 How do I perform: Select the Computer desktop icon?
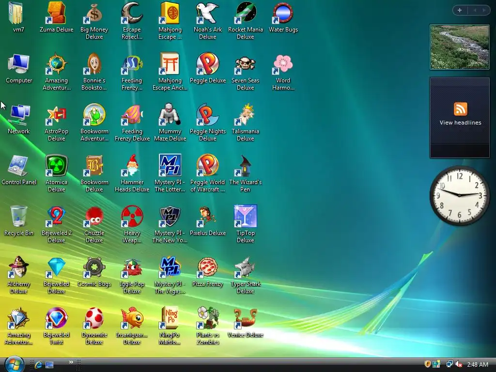(x=19, y=63)
